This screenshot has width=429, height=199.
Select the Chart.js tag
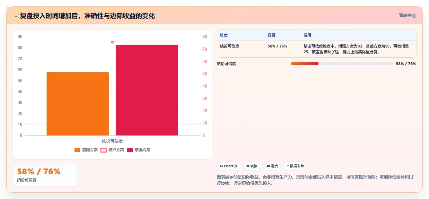(x=229, y=166)
